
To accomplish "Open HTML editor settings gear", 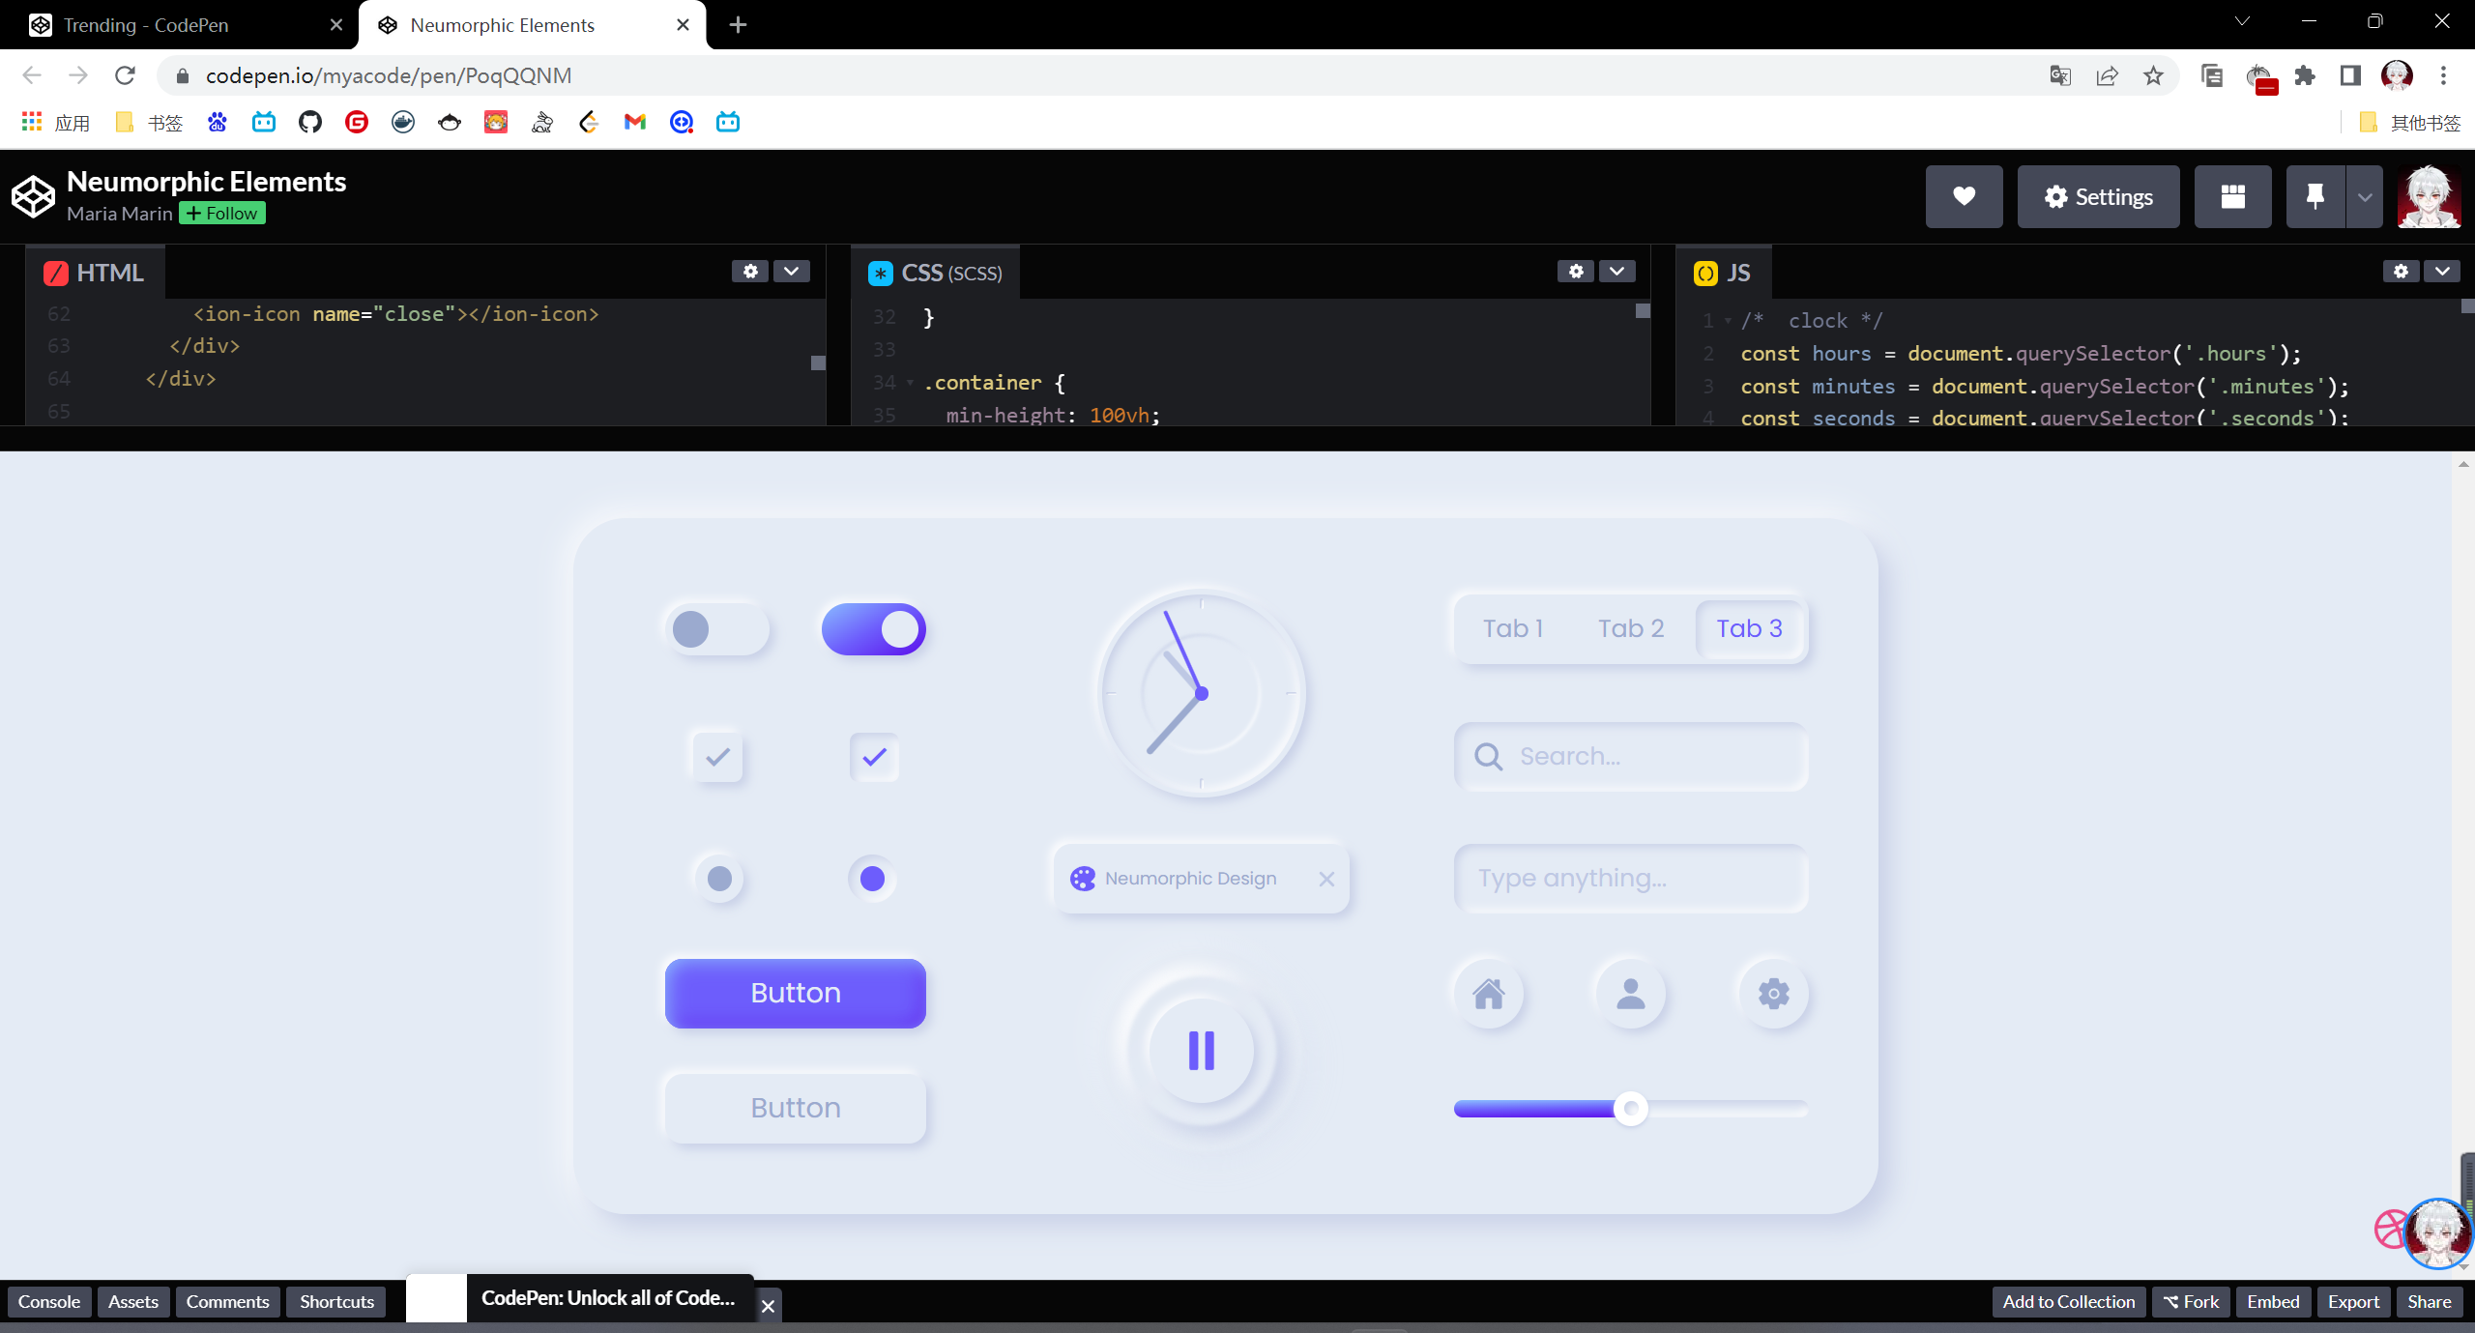I will [x=749, y=272].
